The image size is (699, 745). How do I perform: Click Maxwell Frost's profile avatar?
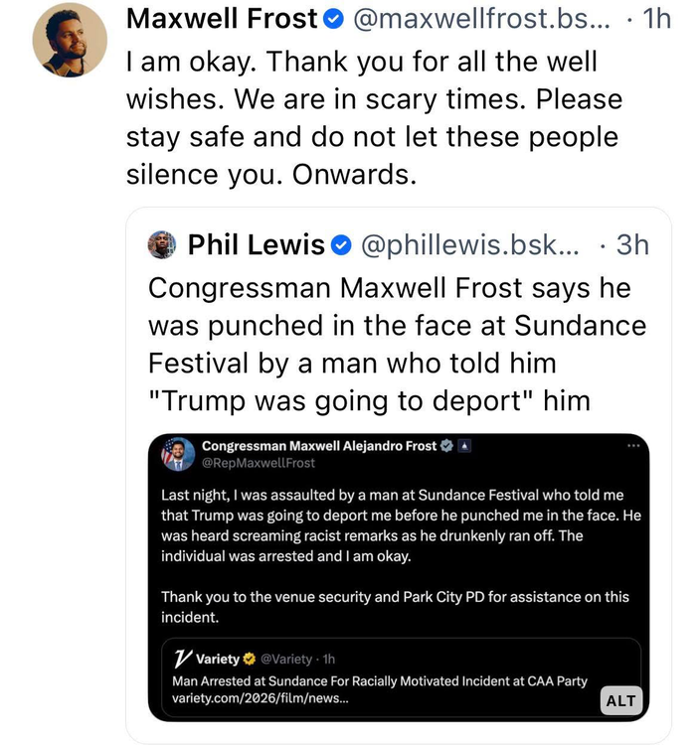click(70, 41)
